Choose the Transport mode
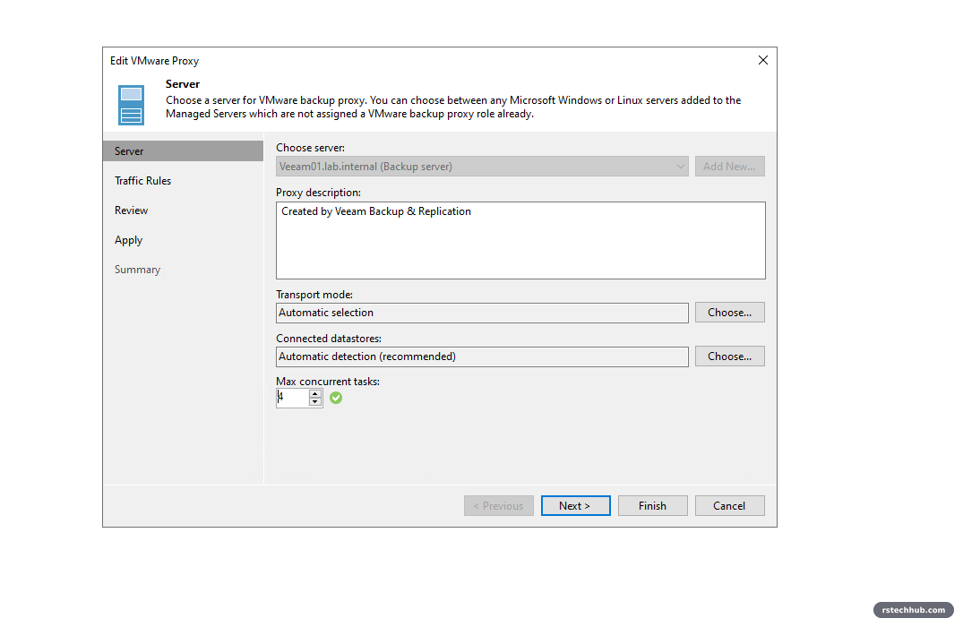The image size is (963, 627). (729, 313)
